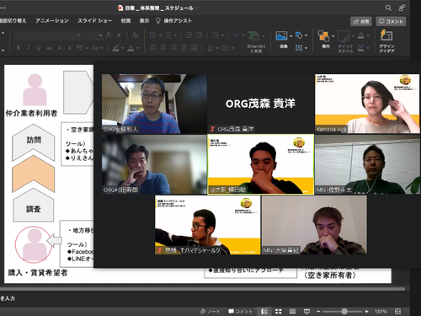Toggle Bold formatting button
The height and width of the screenshot is (316, 421).
click(19, 48)
